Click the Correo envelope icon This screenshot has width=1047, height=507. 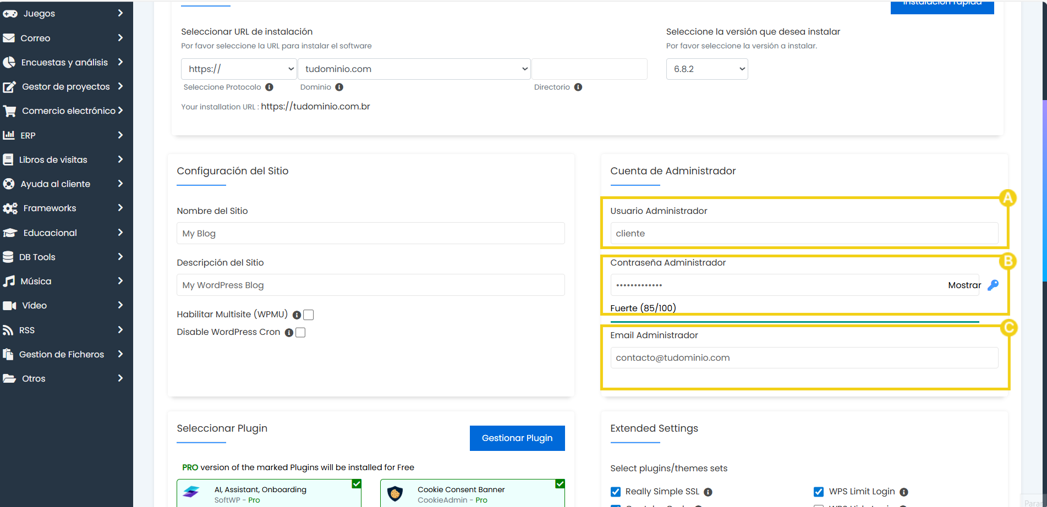pos(9,38)
